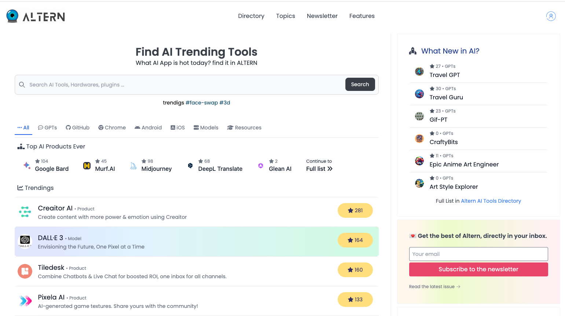Click the Your email input field
The image size is (565, 316).
478,254
